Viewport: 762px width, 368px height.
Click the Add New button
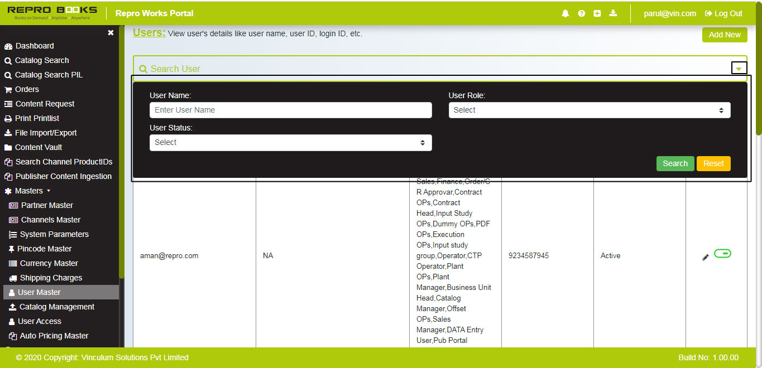pos(724,35)
